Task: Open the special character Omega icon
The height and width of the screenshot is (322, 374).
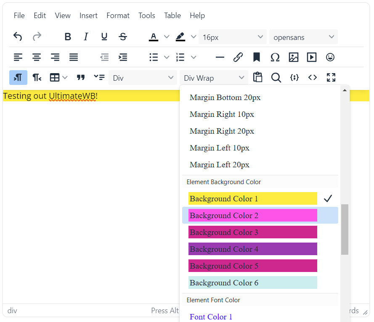Action: click(275, 57)
